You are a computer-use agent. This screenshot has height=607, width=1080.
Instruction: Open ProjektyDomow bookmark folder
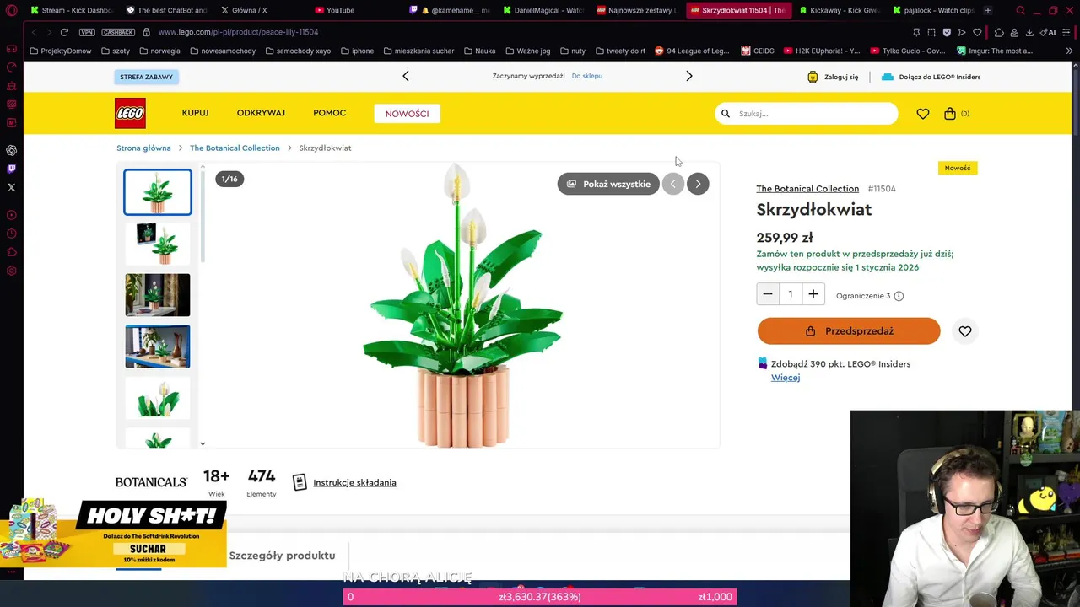point(61,51)
